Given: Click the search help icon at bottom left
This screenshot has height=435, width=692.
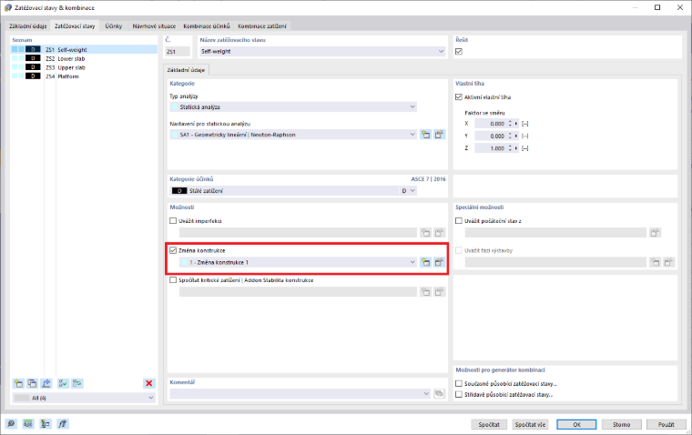Looking at the screenshot, I should click(11, 424).
